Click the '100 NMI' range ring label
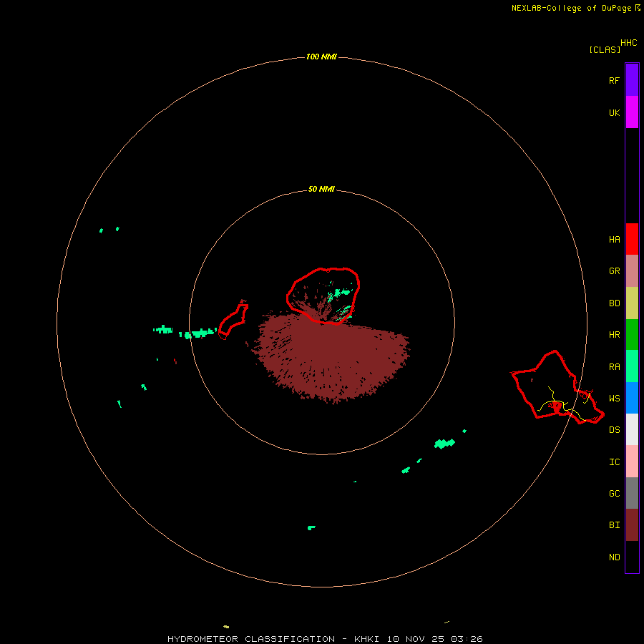644x644 pixels. (x=321, y=57)
